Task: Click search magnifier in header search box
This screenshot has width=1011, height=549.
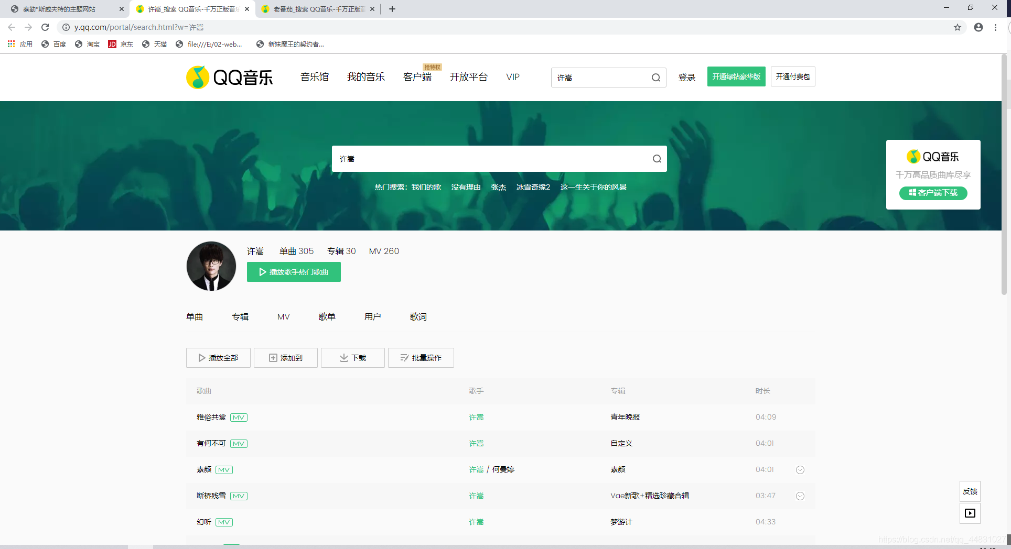Action: tap(656, 78)
